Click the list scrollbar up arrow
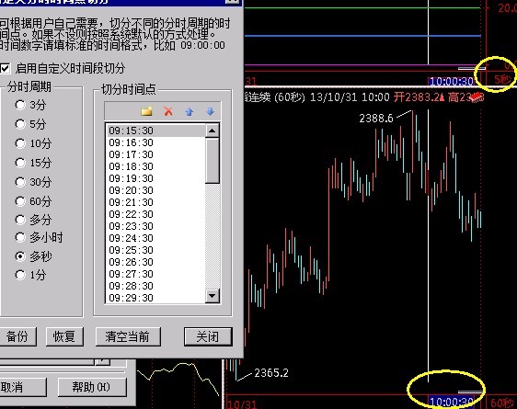Viewport: 517px width, 409px height. 212,131
